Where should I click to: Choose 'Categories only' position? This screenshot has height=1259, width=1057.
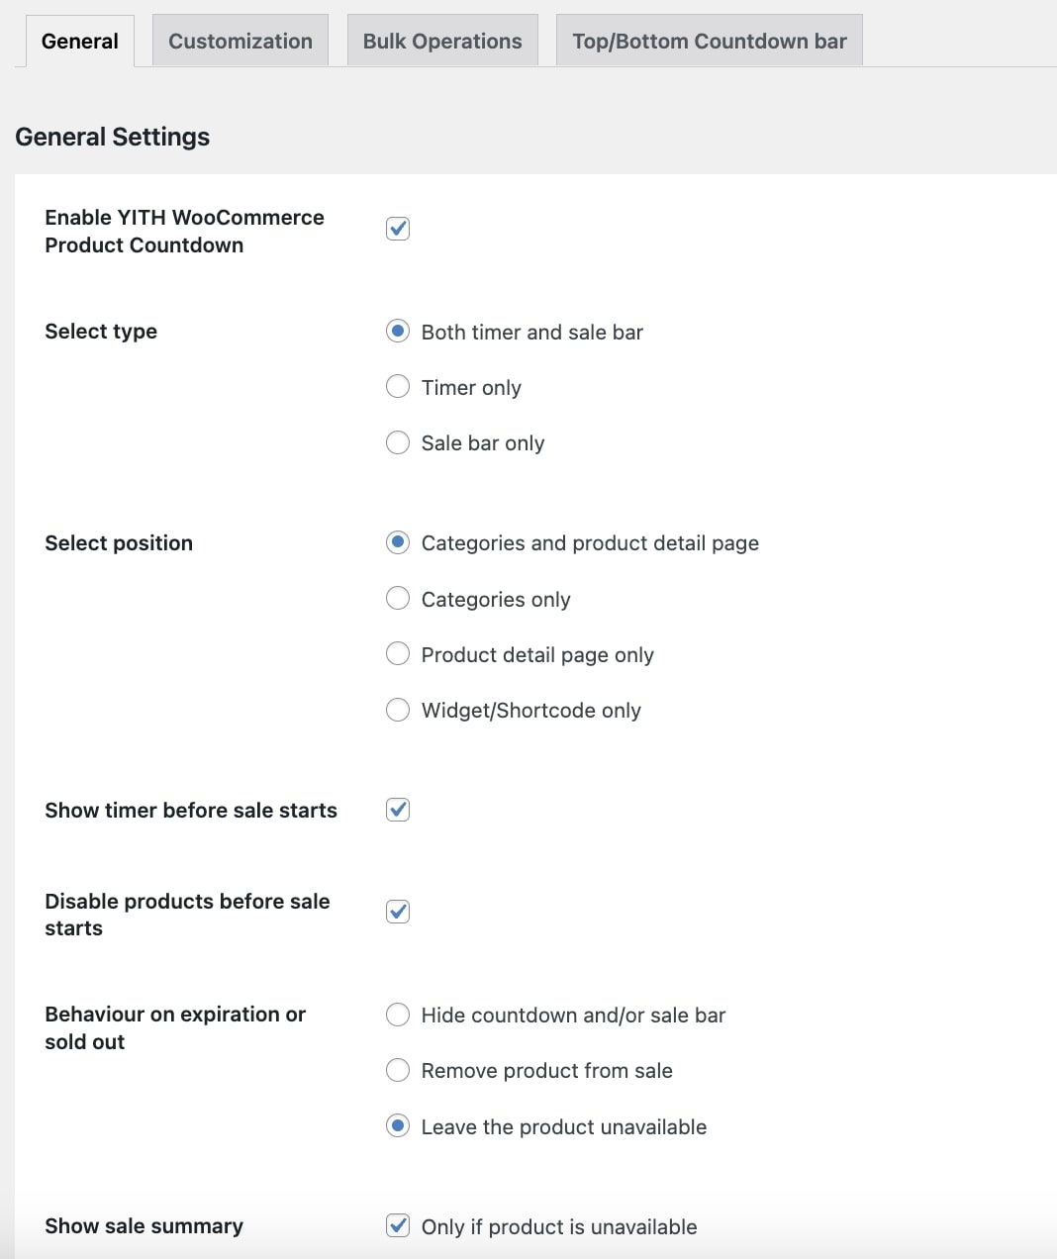point(398,599)
